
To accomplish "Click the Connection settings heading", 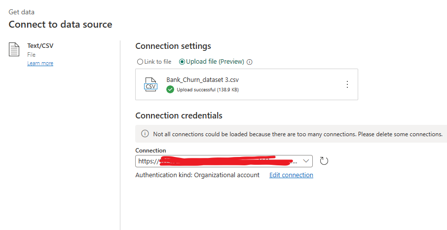I will [x=173, y=46].
